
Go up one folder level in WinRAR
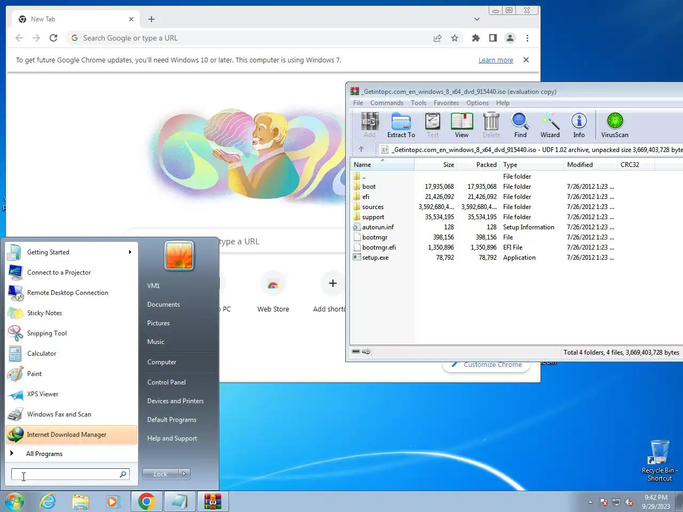click(x=361, y=149)
